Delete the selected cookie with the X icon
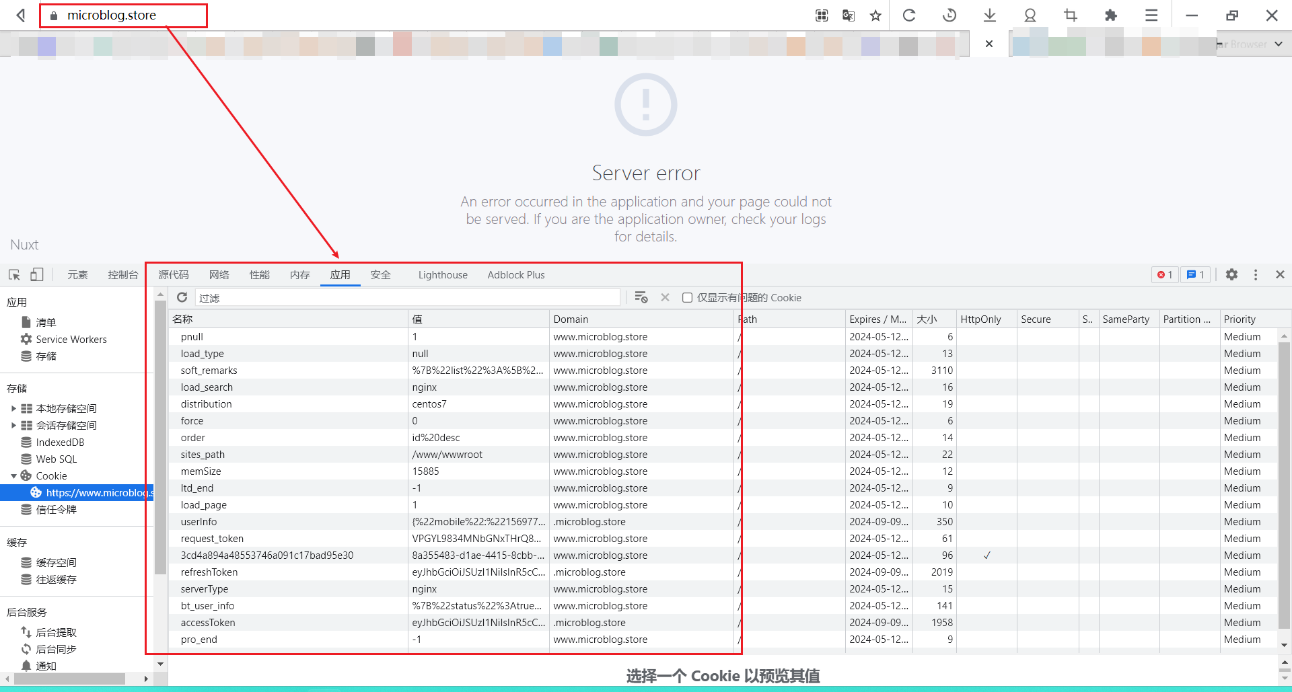This screenshot has height=692, width=1292. (x=665, y=297)
